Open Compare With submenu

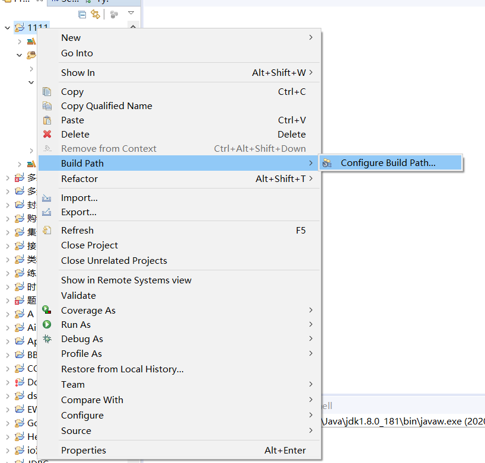tap(180, 400)
